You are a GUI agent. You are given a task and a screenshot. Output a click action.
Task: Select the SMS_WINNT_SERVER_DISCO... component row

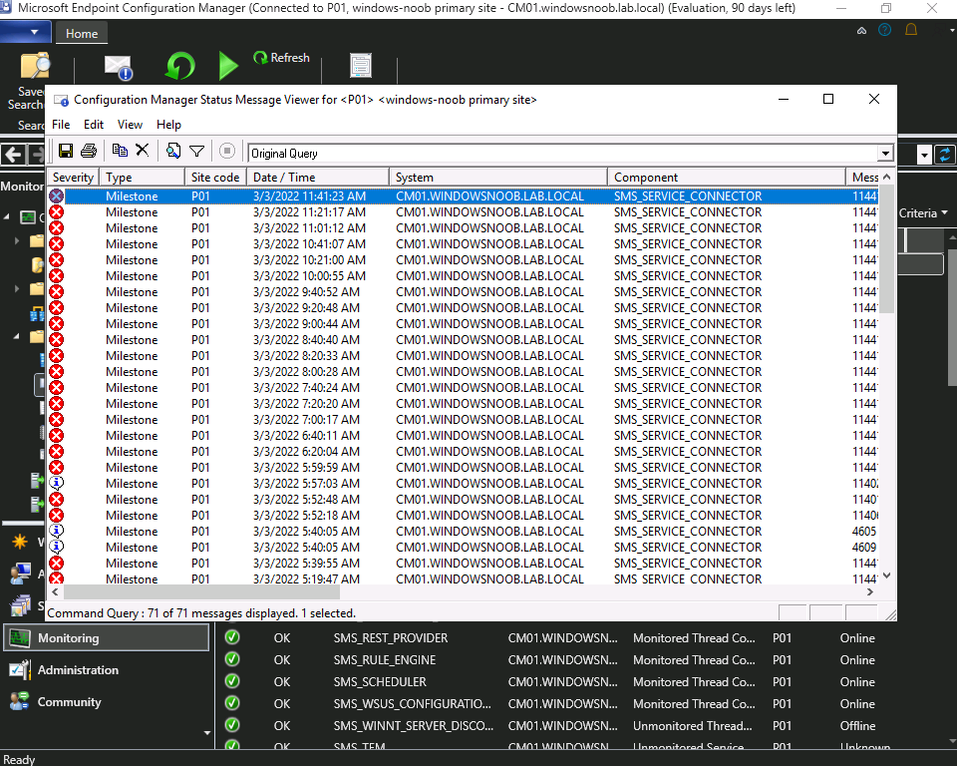(583, 726)
